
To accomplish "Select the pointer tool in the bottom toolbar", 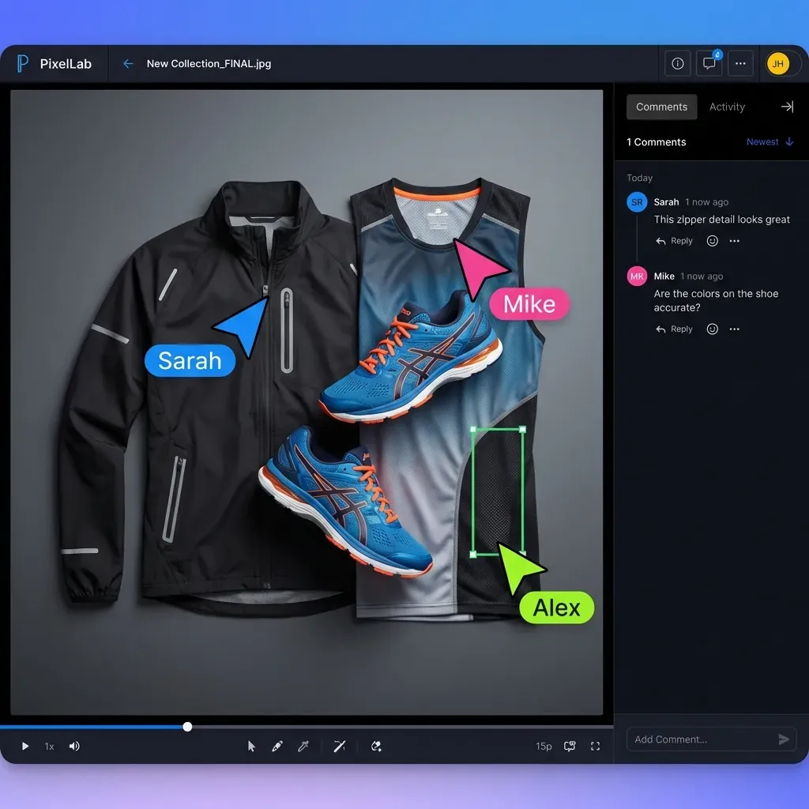I will pyautogui.click(x=250, y=746).
